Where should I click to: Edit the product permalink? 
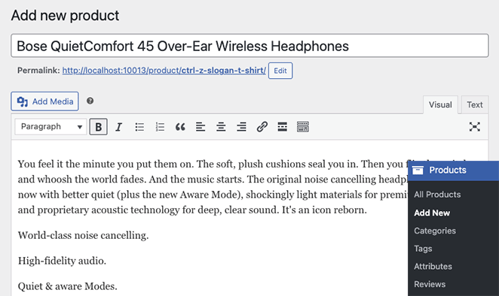point(280,71)
